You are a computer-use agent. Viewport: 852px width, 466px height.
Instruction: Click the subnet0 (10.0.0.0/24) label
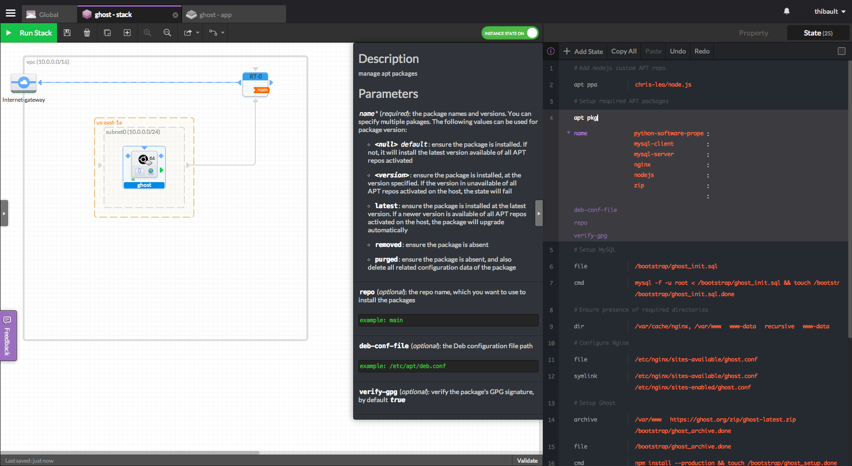(x=133, y=132)
